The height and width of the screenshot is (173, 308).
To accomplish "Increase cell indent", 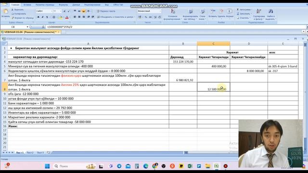I will [93, 17].
